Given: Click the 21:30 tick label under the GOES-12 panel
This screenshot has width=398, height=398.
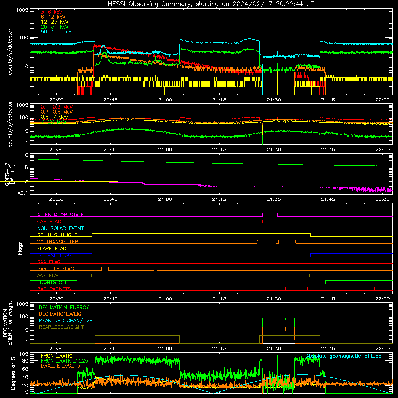Looking at the screenshot, I should click(x=274, y=199).
